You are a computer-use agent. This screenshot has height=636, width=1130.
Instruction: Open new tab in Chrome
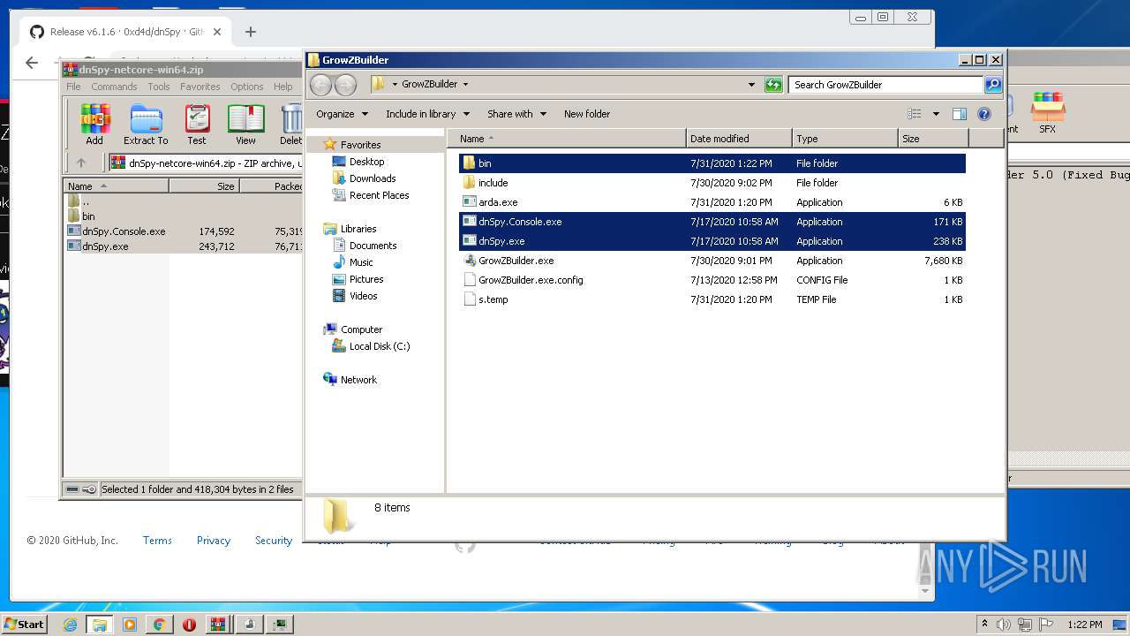[251, 32]
